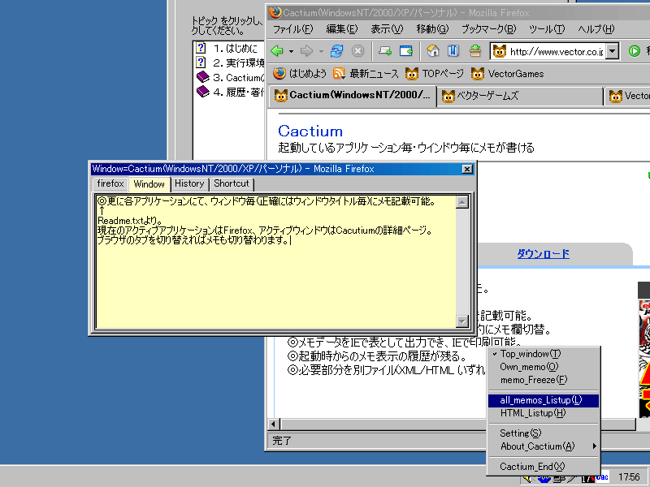Select the ベクターゲームズ browser tab
Viewport: 650px width, 487px height.
point(520,97)
